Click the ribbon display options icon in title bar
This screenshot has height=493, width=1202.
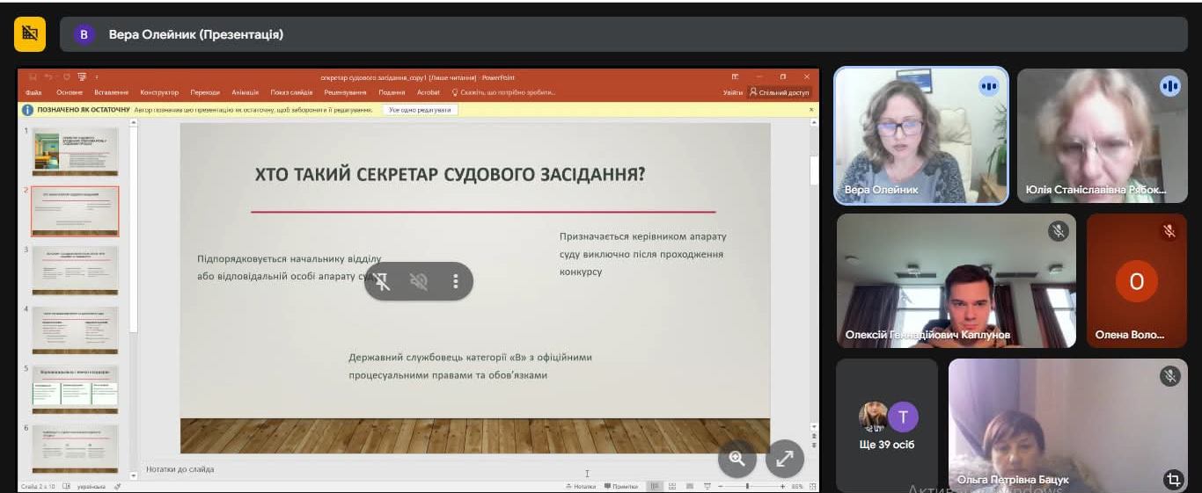pos(735,77)
